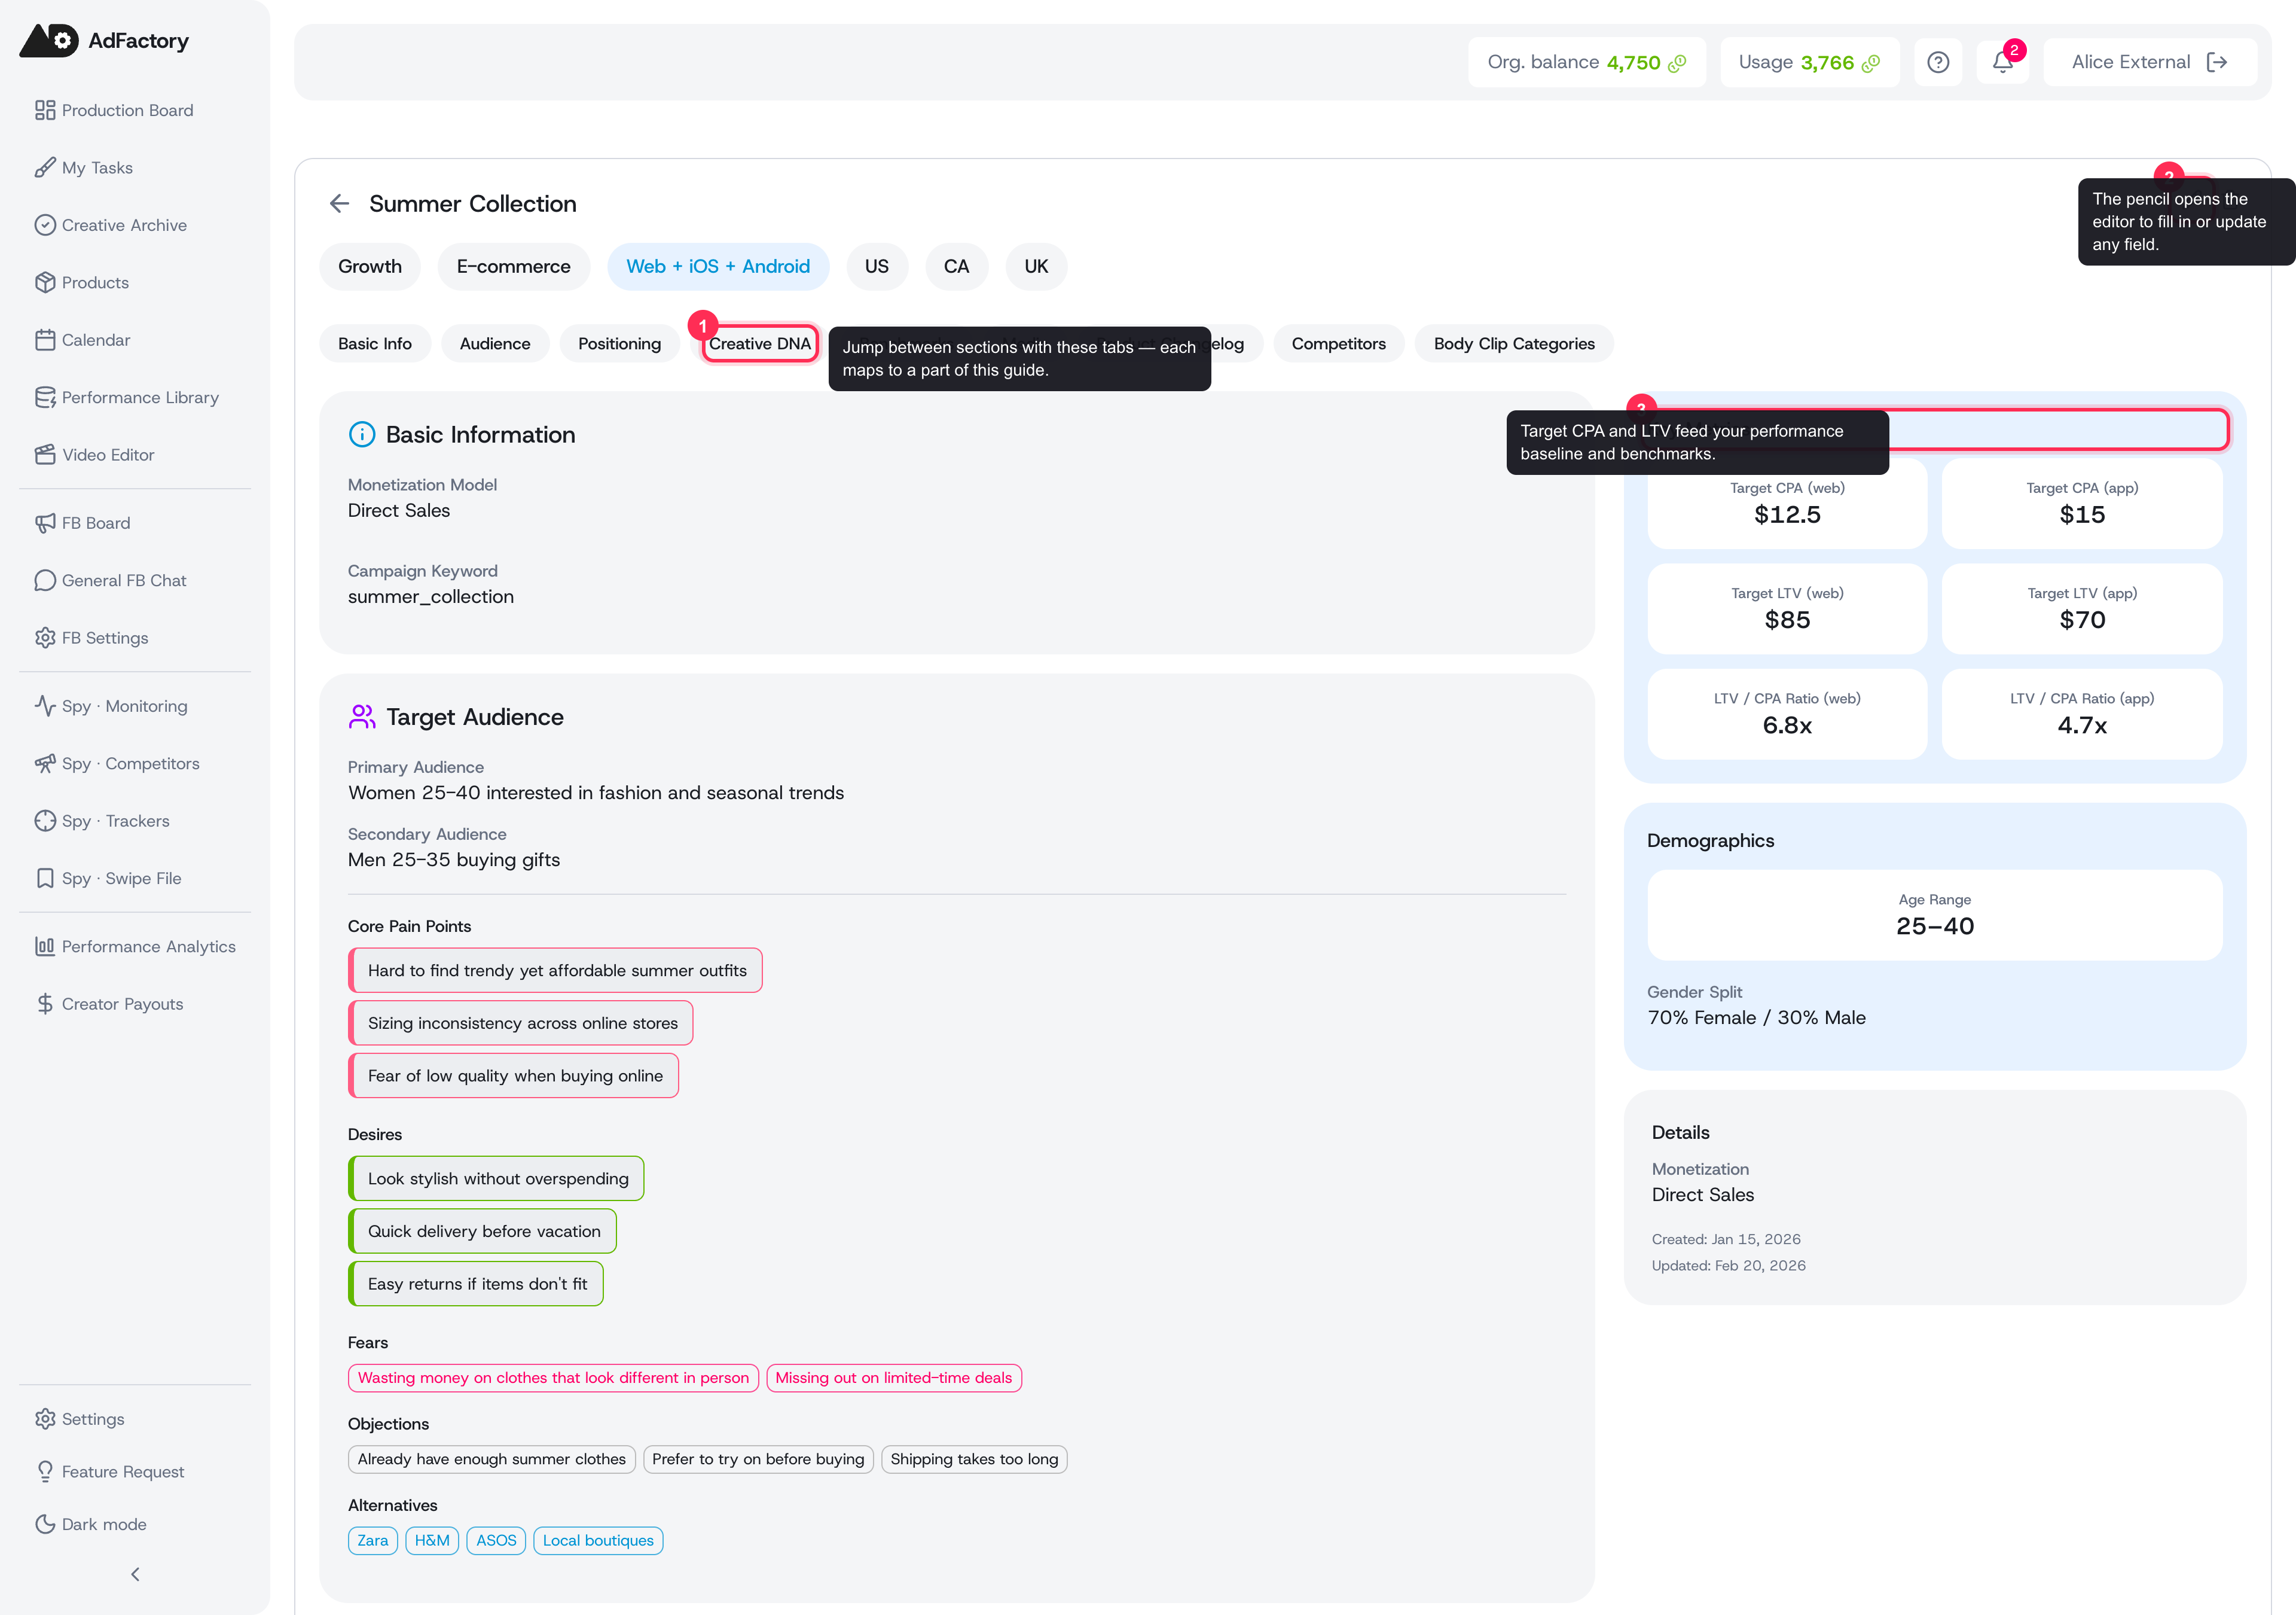Click 'Wasting money on clothes' fear tag
This screenshot has height=1615, width=2296.
553,1378
